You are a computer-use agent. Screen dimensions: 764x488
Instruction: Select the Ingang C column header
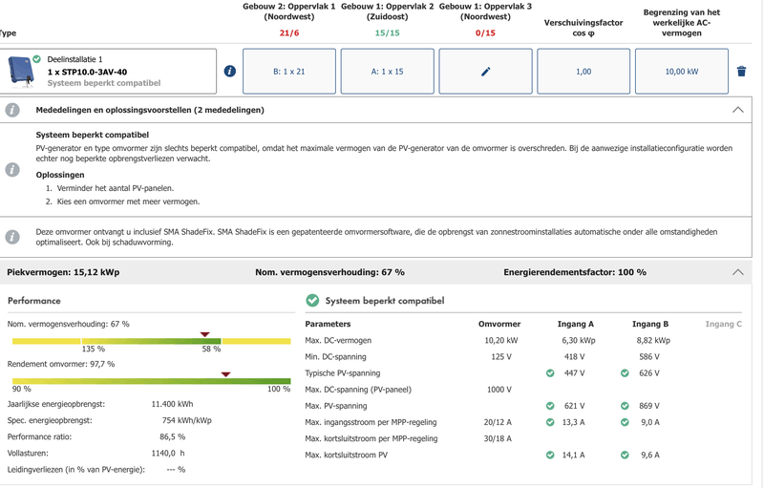tap(723, 324)
